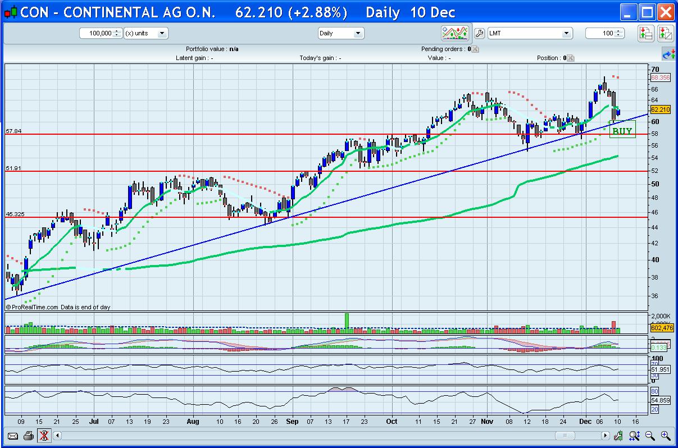Open the Daily timeframe dropdown
The height and width of the screenshot is (448, 678).
(x=341, y=33)
